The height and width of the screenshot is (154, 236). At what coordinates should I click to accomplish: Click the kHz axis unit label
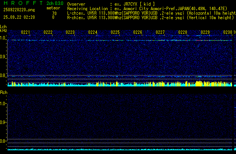(3, 30)
